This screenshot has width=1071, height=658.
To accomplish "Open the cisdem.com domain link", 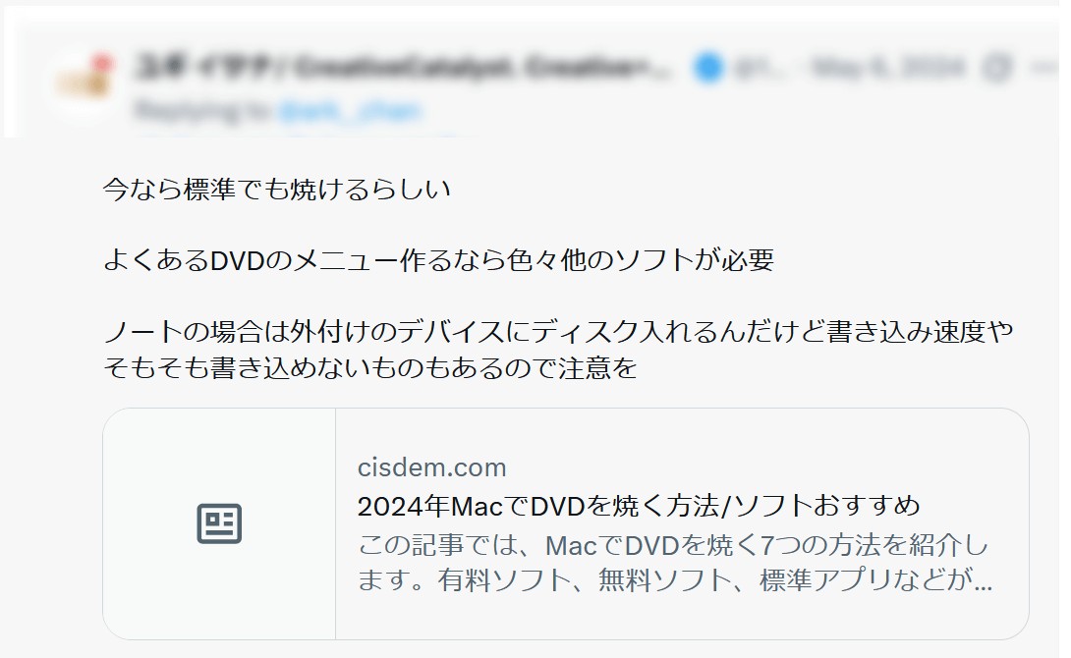I will [x=431, y=467].
